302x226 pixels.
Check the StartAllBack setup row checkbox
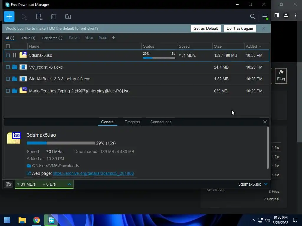tap(8, 79)
